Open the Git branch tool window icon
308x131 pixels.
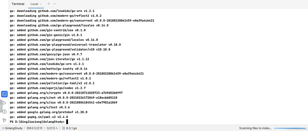click(4, 120)
